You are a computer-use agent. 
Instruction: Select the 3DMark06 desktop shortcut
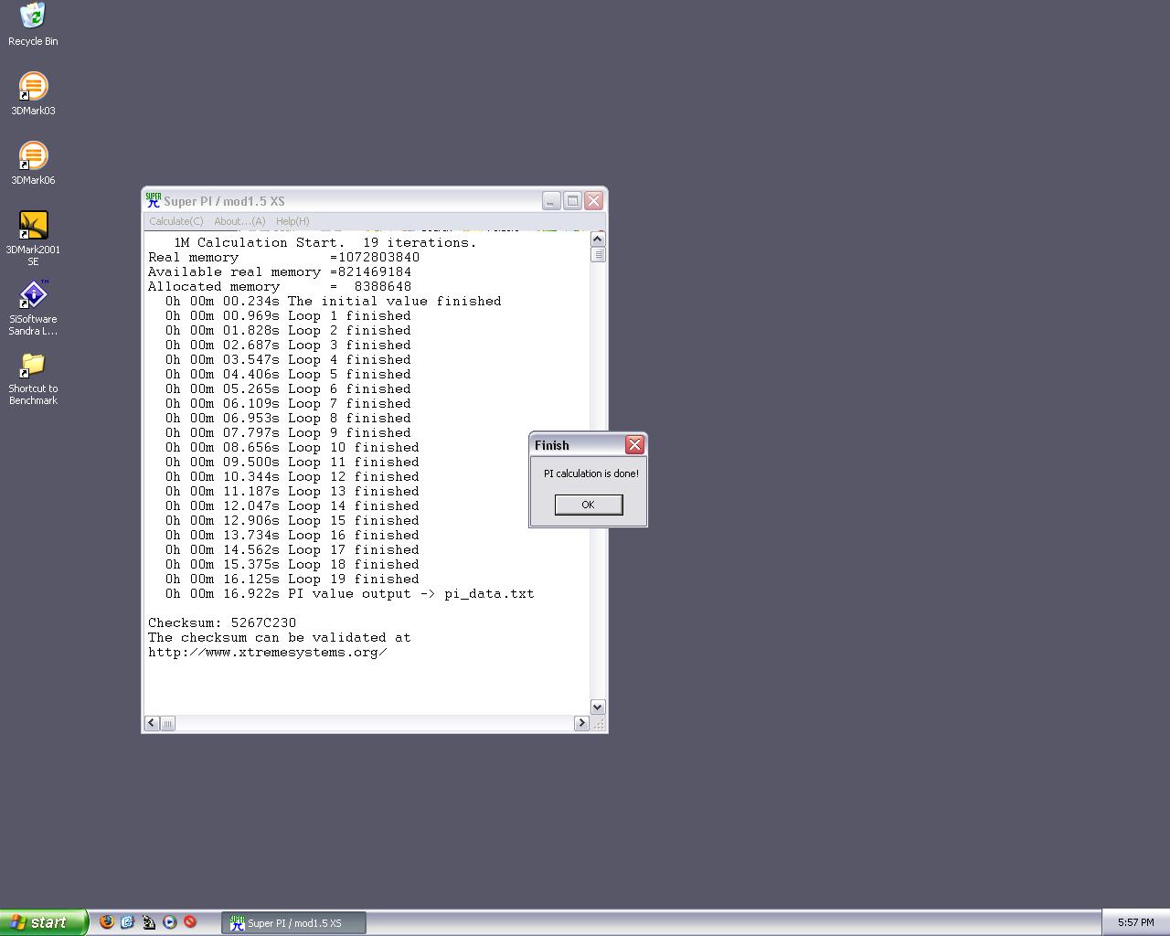click(33, 164)
